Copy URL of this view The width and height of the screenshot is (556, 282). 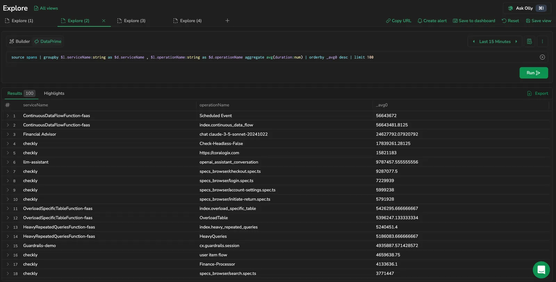tap(399, 21)
